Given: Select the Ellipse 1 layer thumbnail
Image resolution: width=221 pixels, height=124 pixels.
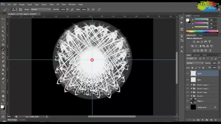Looking at the screenshot, I should pyautogui.click(x=193, y=101).
